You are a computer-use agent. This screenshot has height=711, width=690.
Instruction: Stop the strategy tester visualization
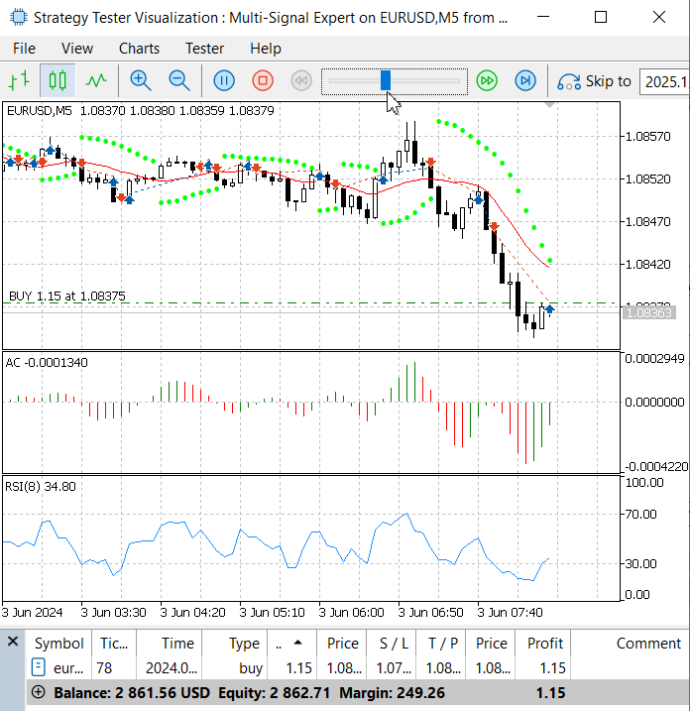(263, 80)
